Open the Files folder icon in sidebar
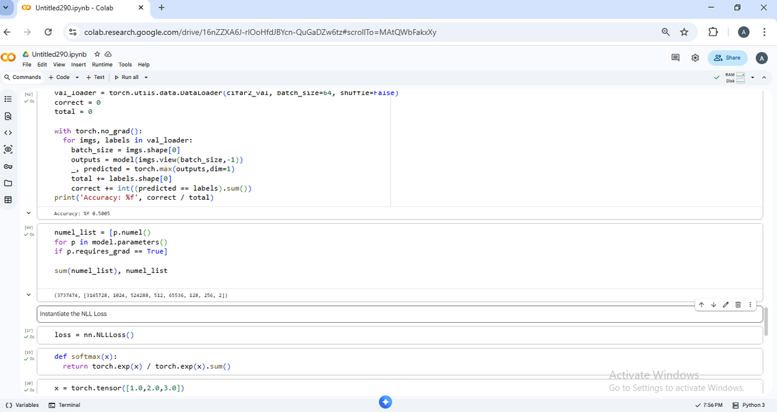 [x=8, y=183]
